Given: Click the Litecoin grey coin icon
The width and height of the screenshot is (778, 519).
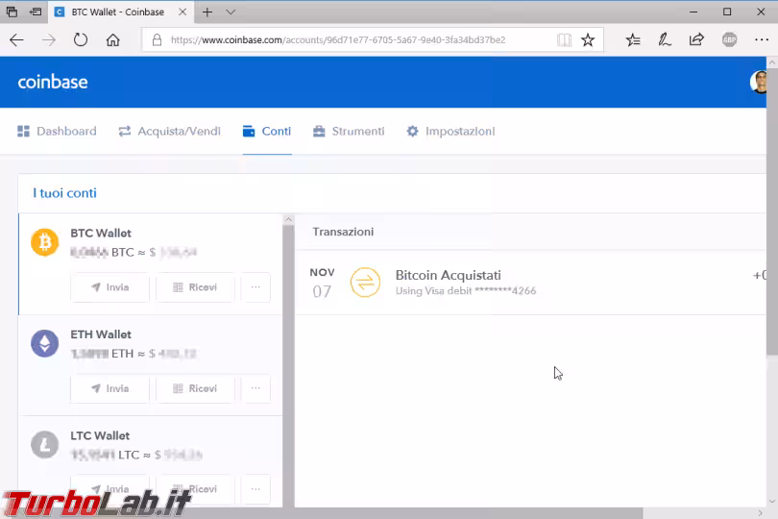Looking at the screenshot, I should pyautogui.click(x=44, y=444).
